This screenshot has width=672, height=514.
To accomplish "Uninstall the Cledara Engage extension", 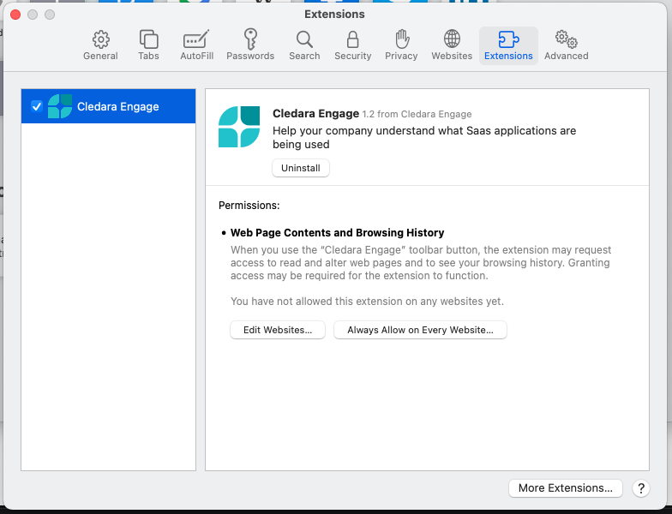I will pos(301,168).
